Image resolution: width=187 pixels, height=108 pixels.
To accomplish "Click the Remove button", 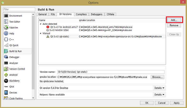I will coord(174,25).
